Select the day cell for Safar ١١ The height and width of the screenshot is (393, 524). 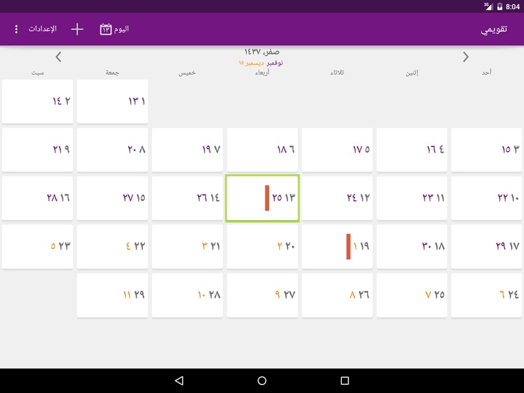tap(412, 198)
